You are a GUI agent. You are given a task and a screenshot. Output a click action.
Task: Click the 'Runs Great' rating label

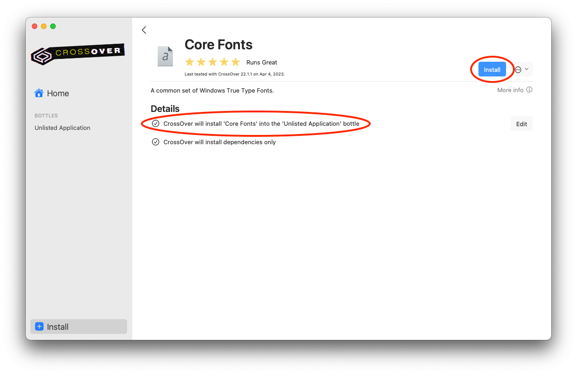tap(262, 63)
